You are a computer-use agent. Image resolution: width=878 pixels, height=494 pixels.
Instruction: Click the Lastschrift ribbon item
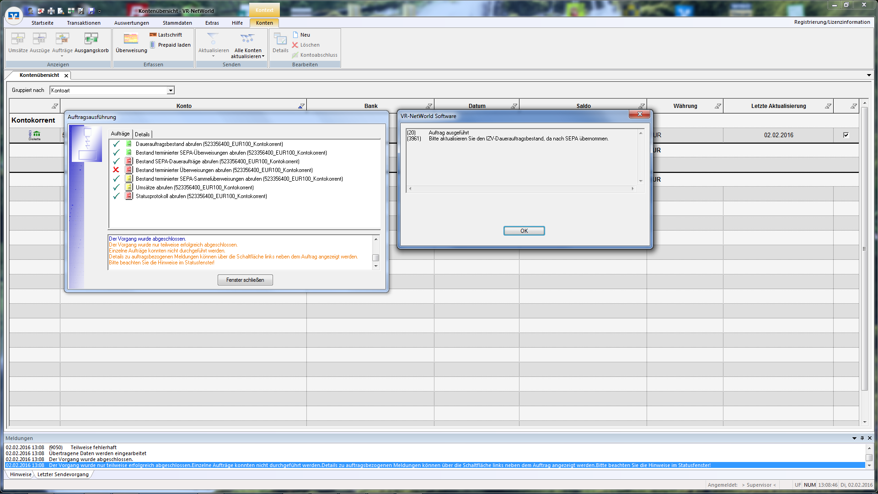coord(166,35)
